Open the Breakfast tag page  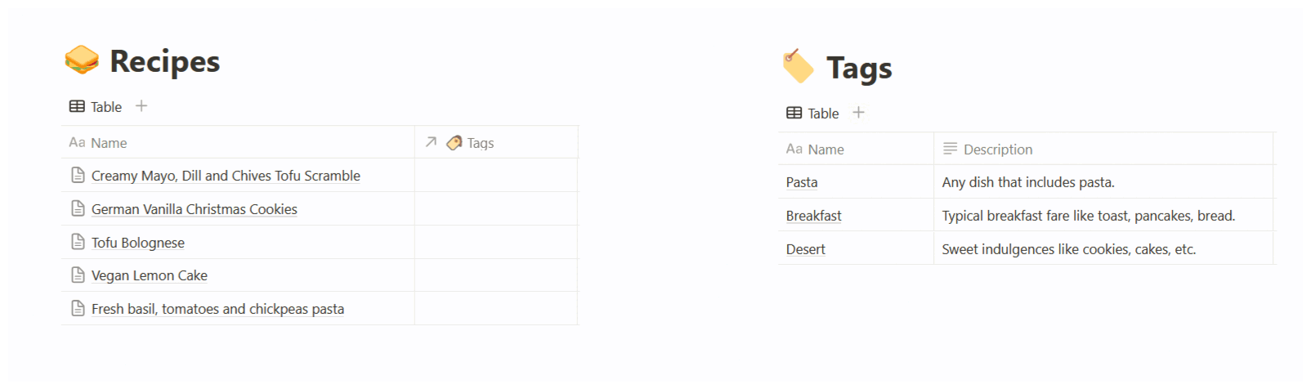coord(813,216)
